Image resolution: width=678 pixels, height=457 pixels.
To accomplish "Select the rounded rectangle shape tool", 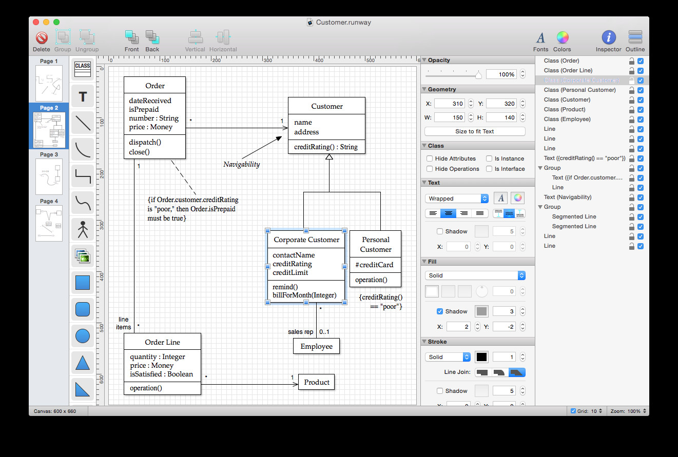I will 82,309.
